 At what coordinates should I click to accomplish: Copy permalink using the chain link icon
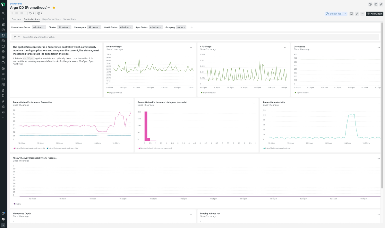(x=381, y=4)
